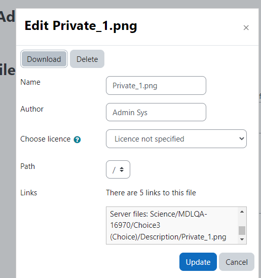
Task: Click the licence dropdown chevron arrow
Action: (x=242, y=138)
